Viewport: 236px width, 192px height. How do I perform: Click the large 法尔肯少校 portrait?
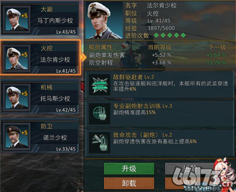104,20
